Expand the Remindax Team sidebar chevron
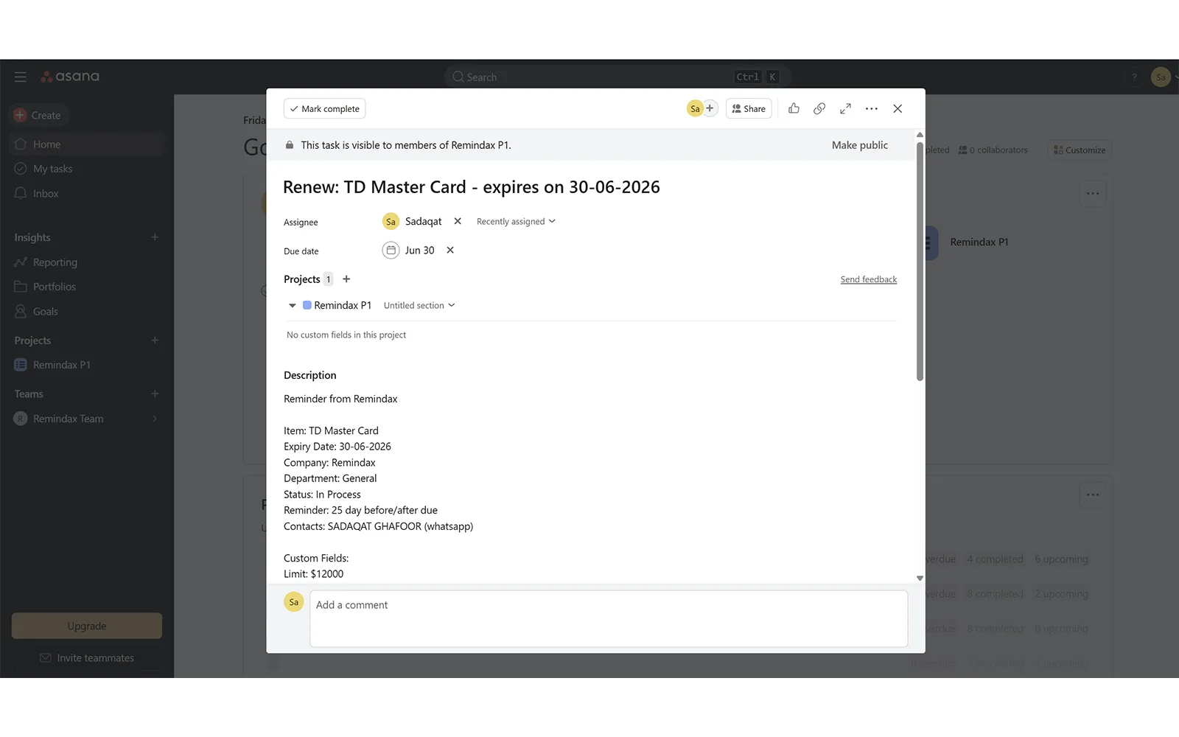1179x737 pixels. point(155,419)
